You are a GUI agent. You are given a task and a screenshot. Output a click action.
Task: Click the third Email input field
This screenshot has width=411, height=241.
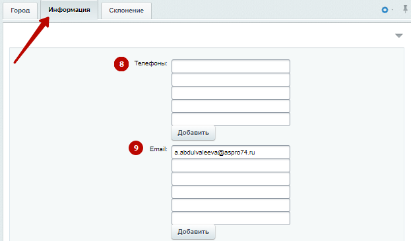(231, 178)
